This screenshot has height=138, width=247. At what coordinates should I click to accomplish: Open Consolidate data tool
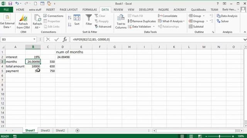pyautogui.click(x=167, y=16)
